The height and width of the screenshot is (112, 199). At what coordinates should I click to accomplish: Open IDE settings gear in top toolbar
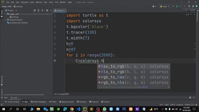(193, 6)
